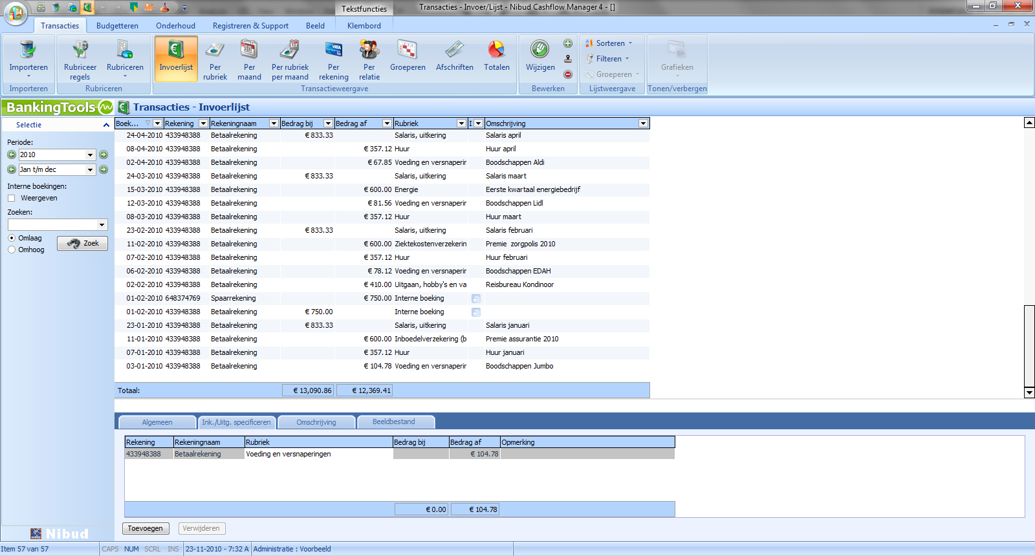Screen dimensions: 1035x556
Task: Go to previous year with green arrow
Action: coord(12,155)
